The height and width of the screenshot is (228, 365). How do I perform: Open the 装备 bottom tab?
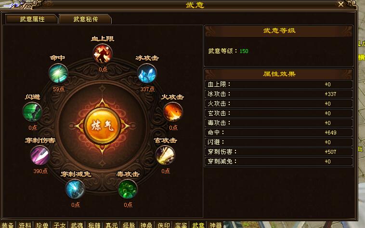point(7,225)
